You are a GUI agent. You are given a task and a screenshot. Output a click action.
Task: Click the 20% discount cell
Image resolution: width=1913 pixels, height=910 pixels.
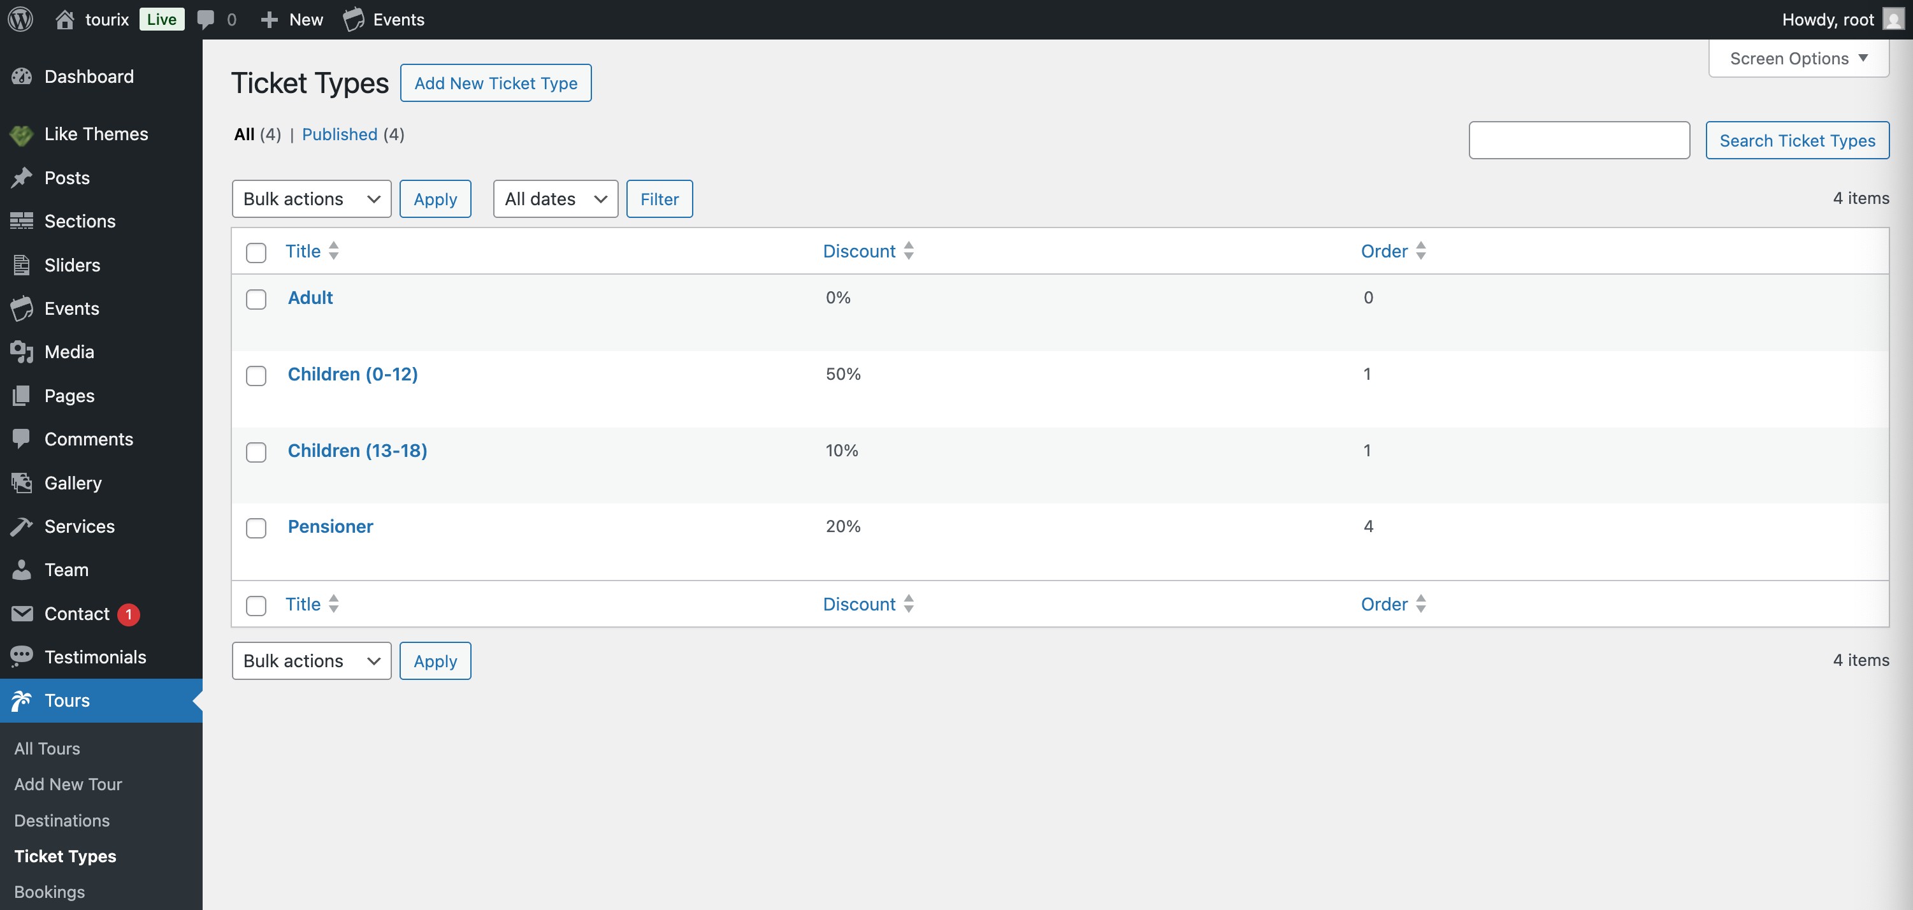843,526
